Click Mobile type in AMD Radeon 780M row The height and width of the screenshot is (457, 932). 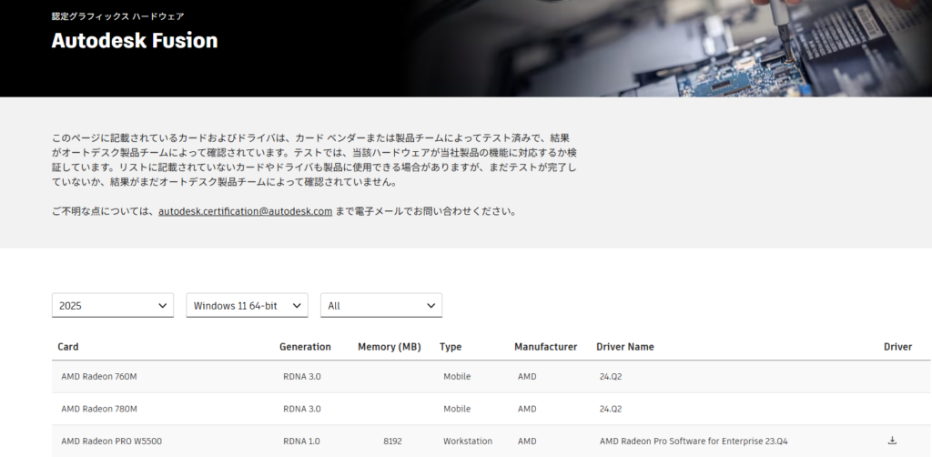click(x=457, y=409)
